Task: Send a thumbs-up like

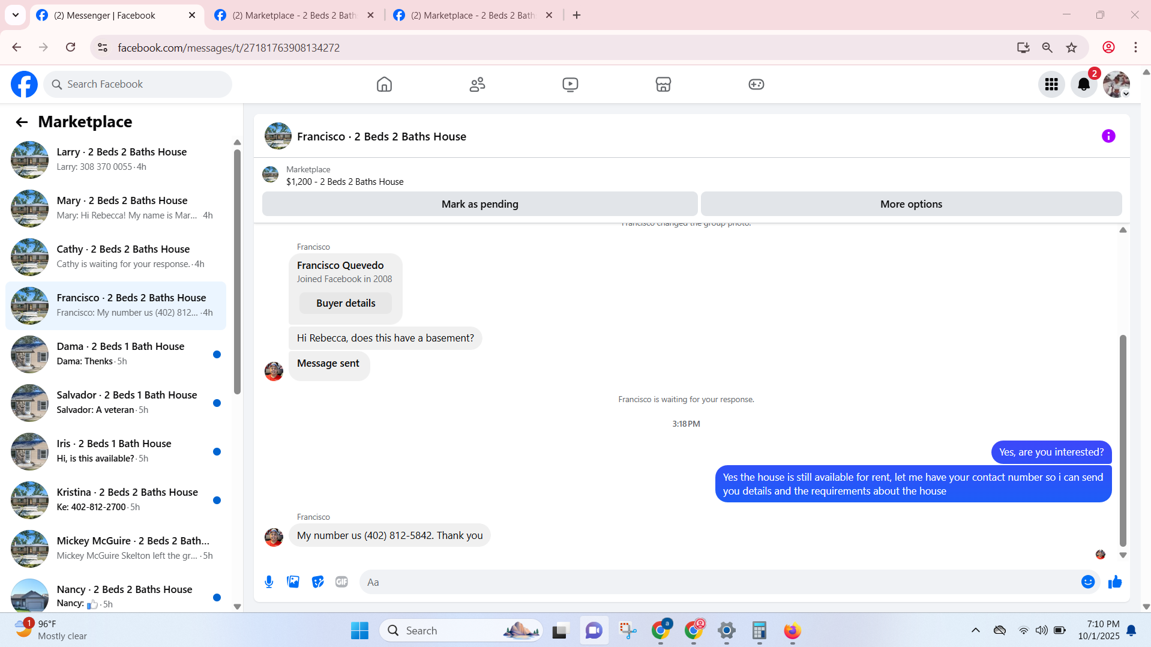Action: click(1115, 582)
